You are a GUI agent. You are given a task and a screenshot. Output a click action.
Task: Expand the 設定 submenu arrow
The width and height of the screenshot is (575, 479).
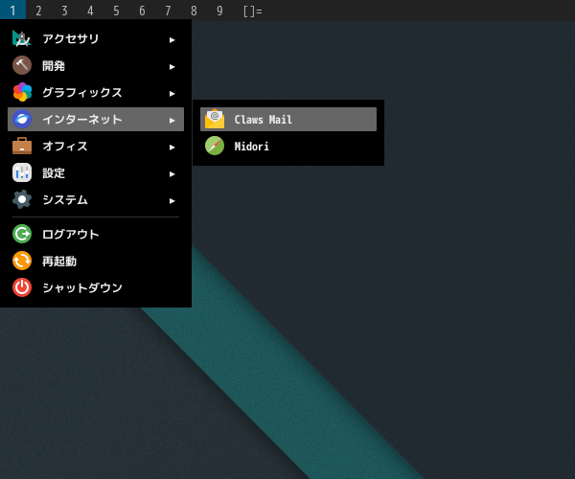(x=172, y=174)
